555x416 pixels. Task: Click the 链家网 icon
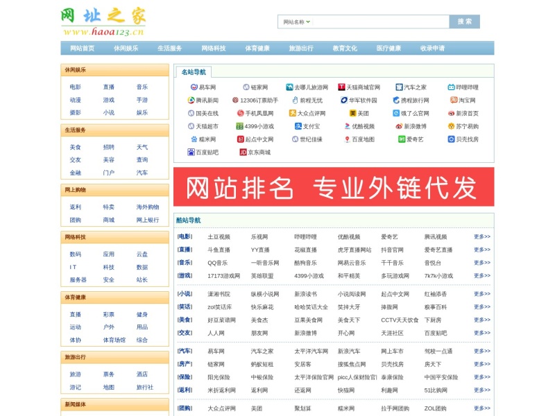coord(246,87)
